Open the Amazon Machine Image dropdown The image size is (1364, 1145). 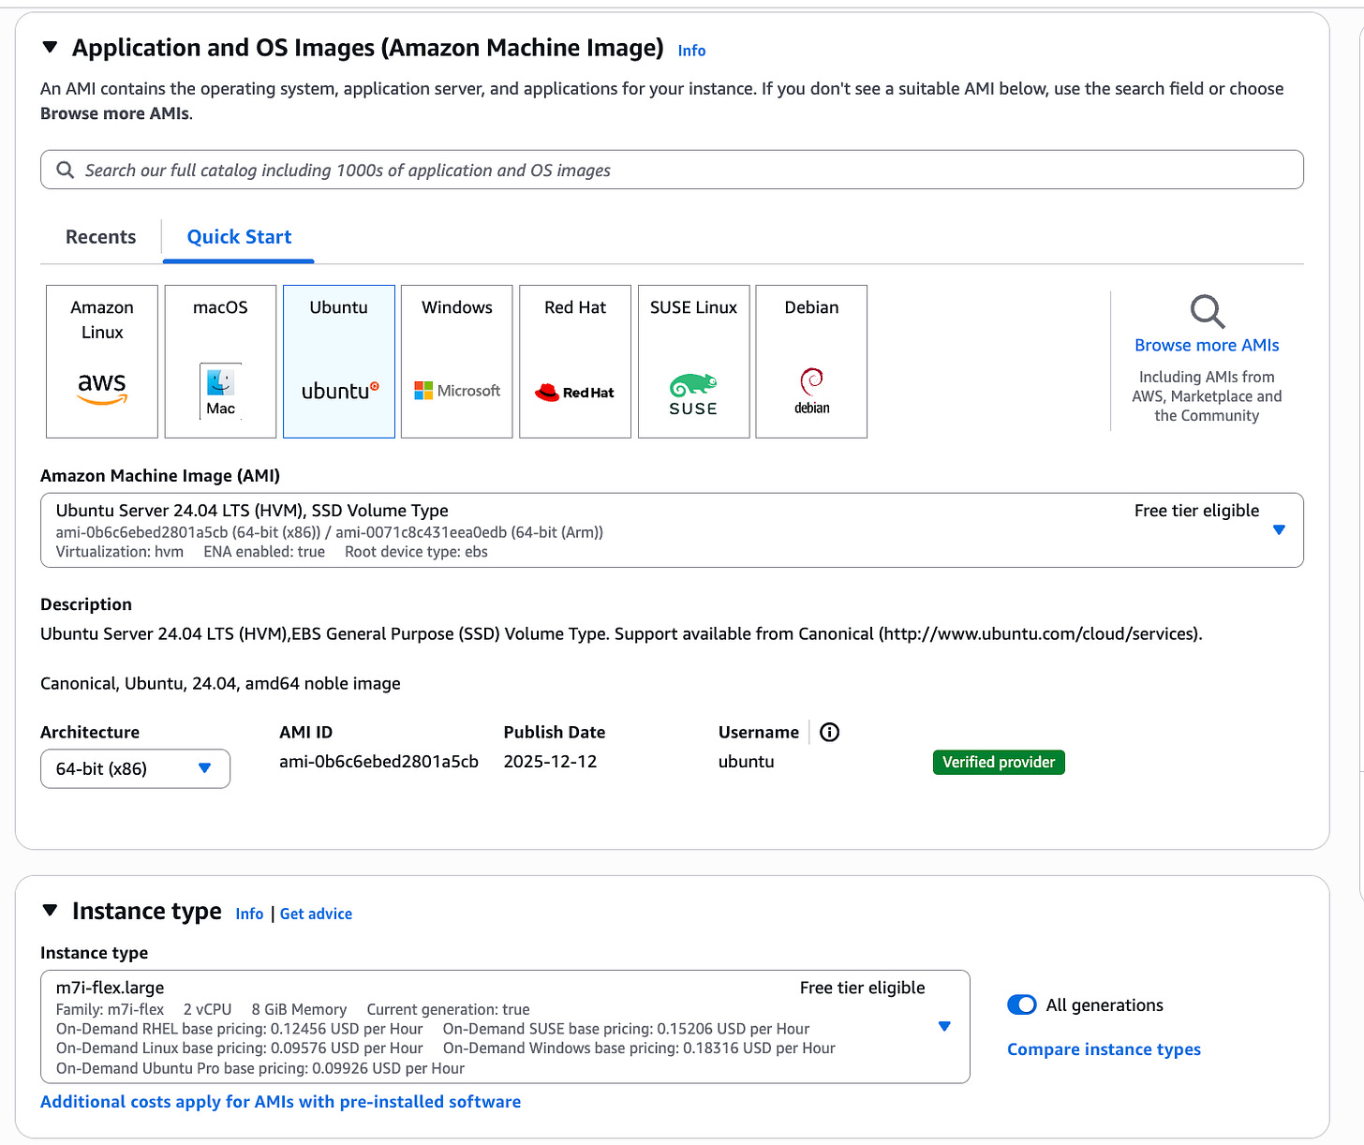672,530
